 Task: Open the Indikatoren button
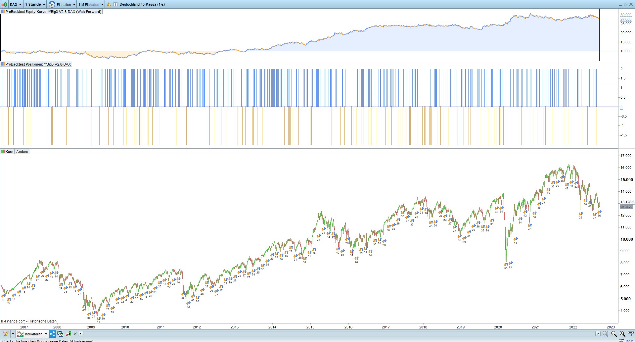30,334
